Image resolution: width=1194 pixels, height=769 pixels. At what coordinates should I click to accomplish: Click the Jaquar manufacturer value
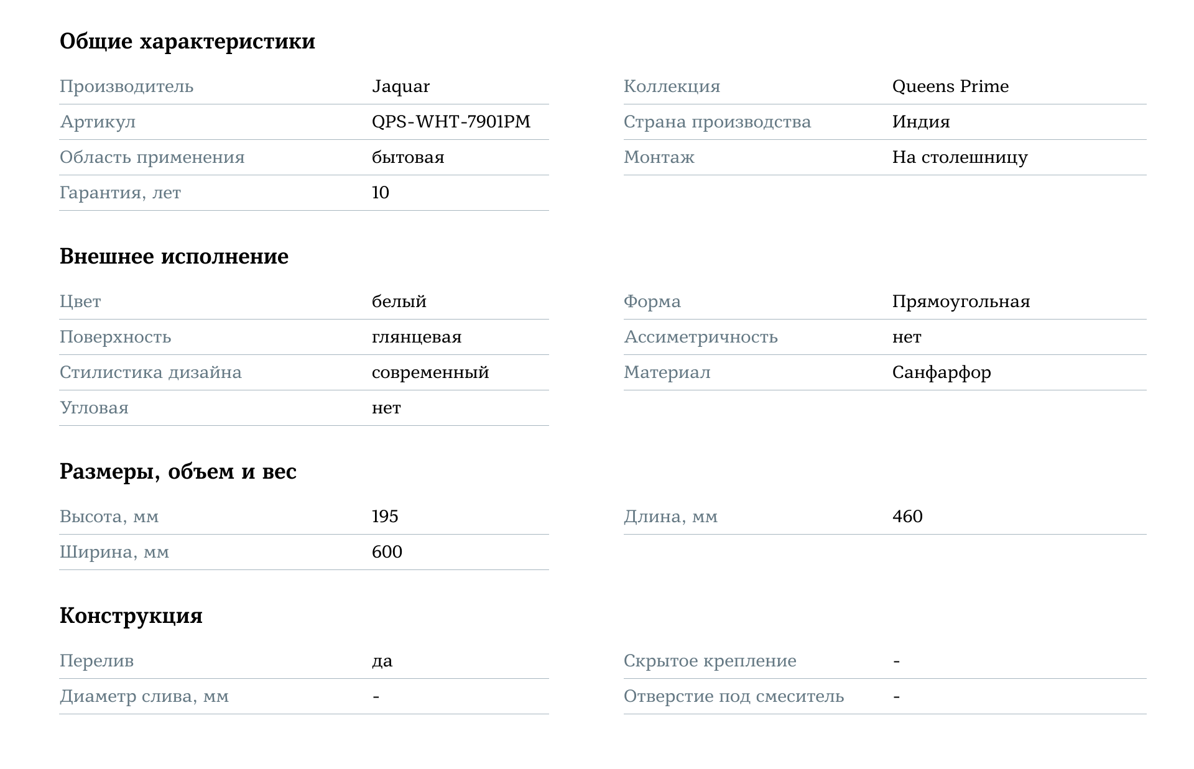click(x=400, y=86)
